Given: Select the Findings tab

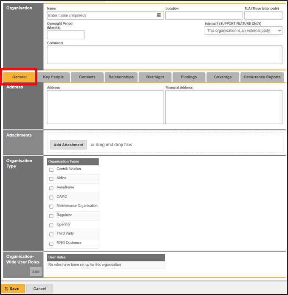Looking at the screenshot, I should coord(189,77).
